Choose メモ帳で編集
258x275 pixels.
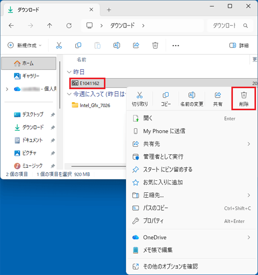[x=192, y=250]
